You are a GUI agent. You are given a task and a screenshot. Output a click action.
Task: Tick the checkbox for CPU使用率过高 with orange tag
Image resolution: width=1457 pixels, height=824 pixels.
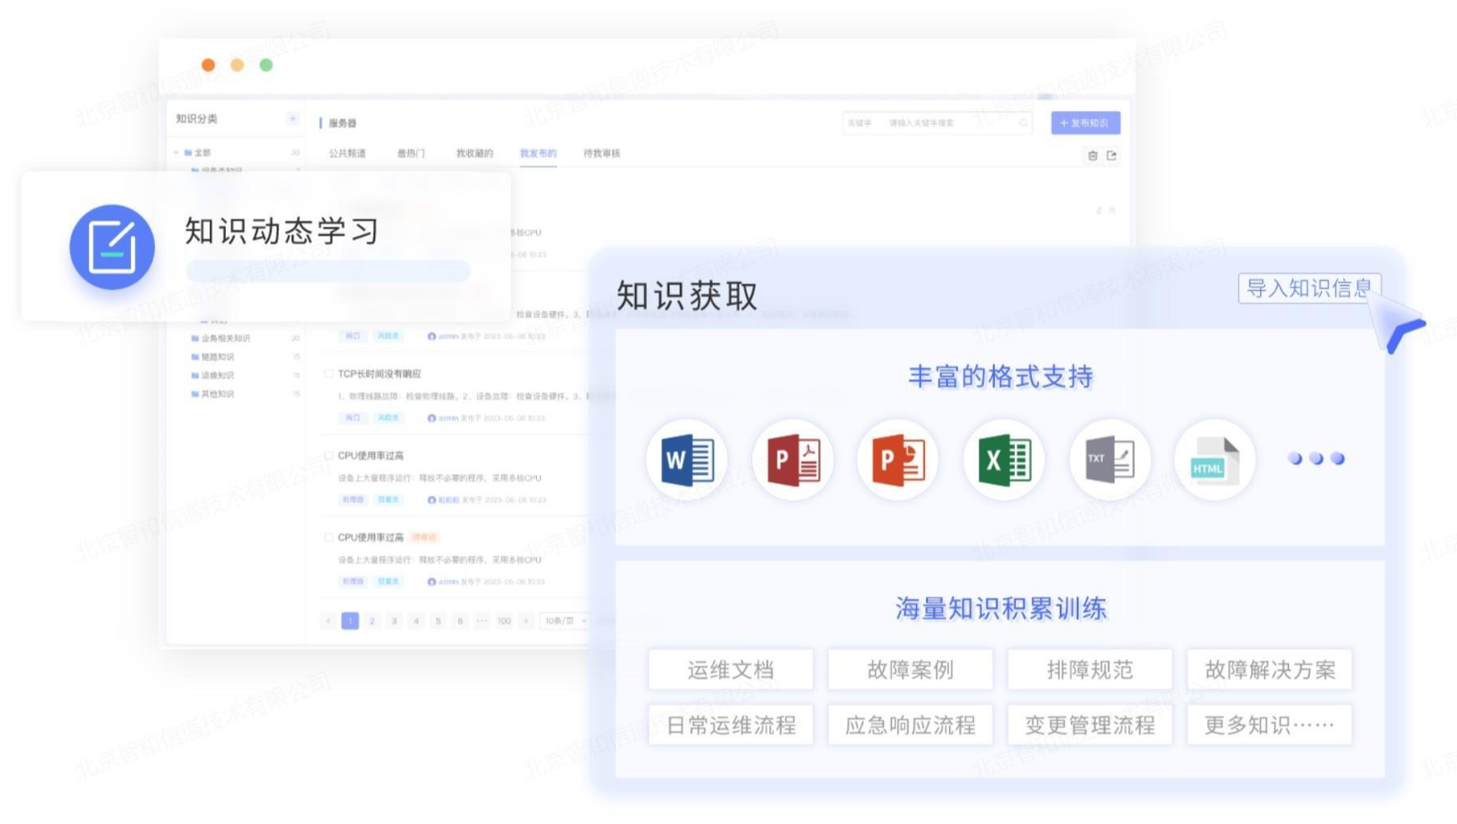(329, 537)
